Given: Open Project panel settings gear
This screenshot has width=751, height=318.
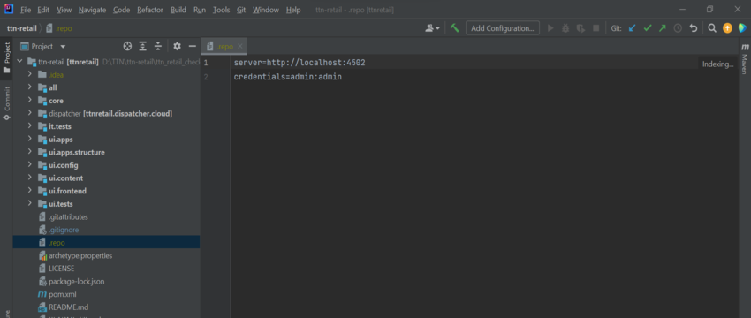Looking at the screenshot, I should point(178,47).
